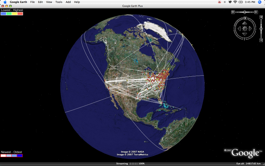This screenshot has height=166, width=265.
Task: Open the Add menu
Action: pos(68,2)
